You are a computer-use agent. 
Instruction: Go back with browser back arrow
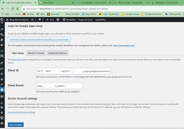click(x=3, y=9)
